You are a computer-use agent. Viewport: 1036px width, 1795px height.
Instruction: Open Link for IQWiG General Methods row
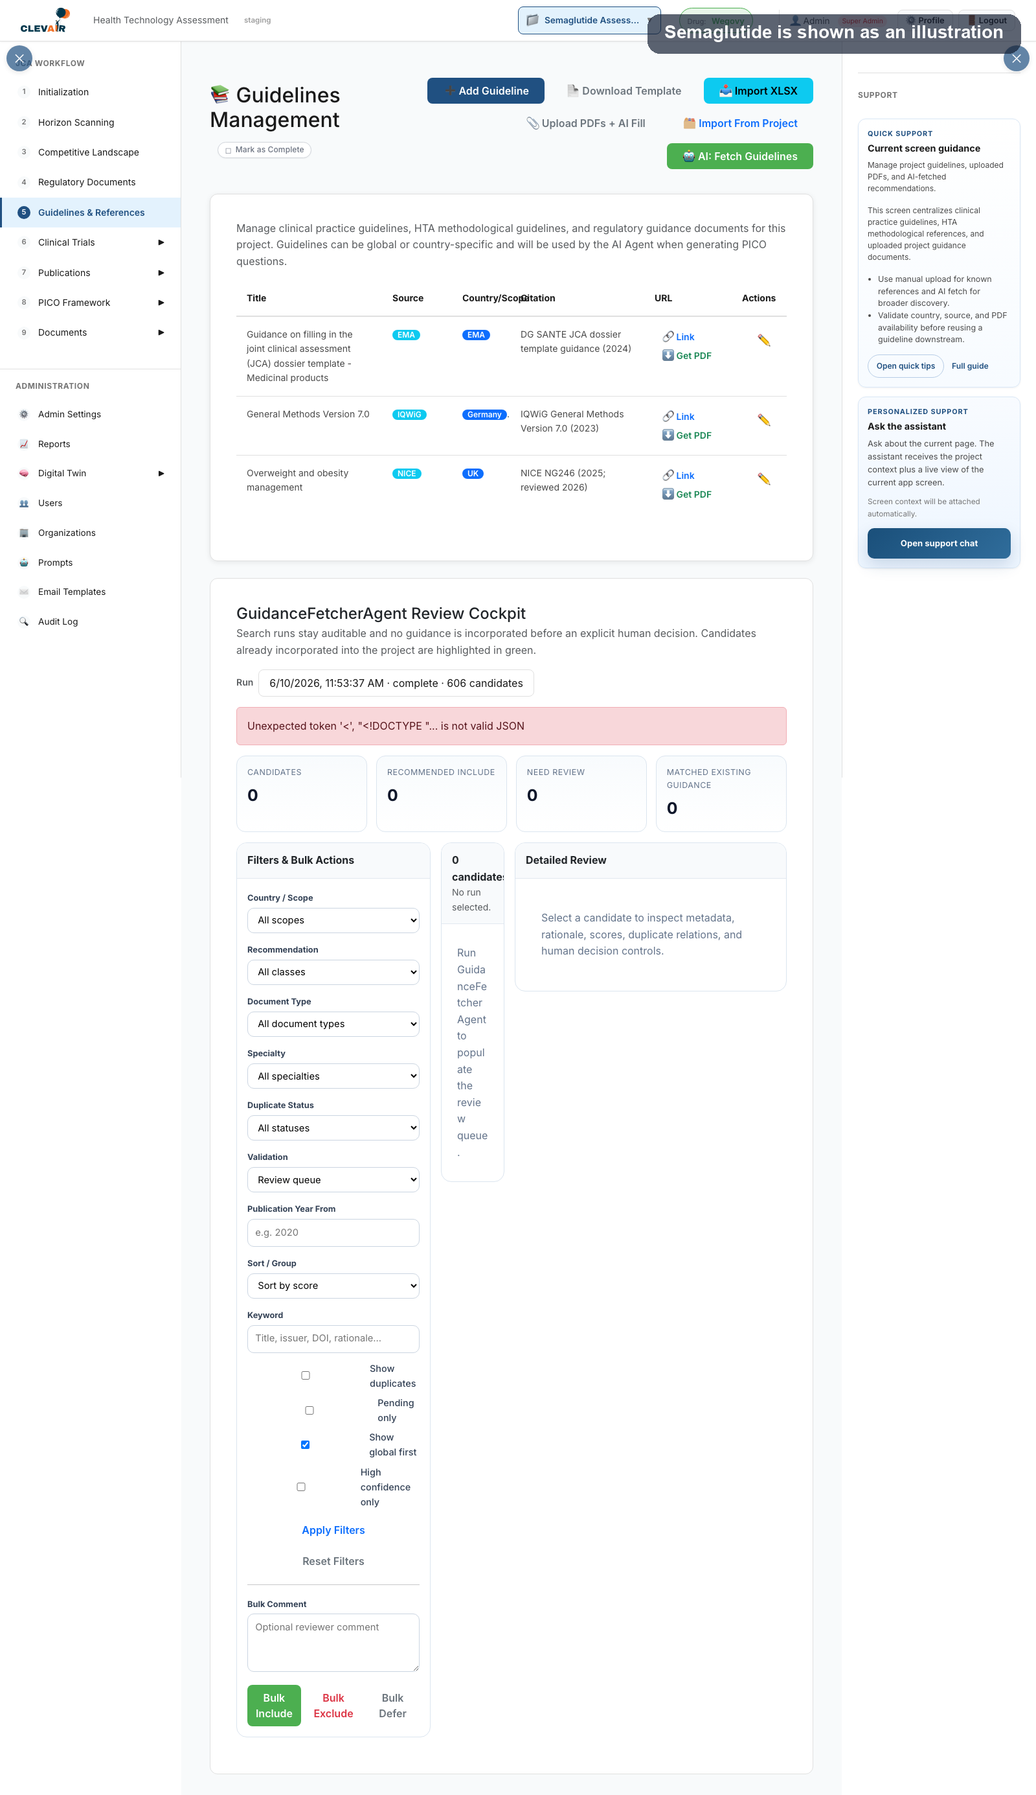[678, 417]
